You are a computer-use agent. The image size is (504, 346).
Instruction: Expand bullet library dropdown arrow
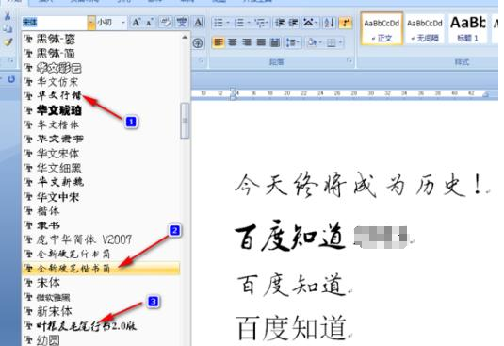228,23
